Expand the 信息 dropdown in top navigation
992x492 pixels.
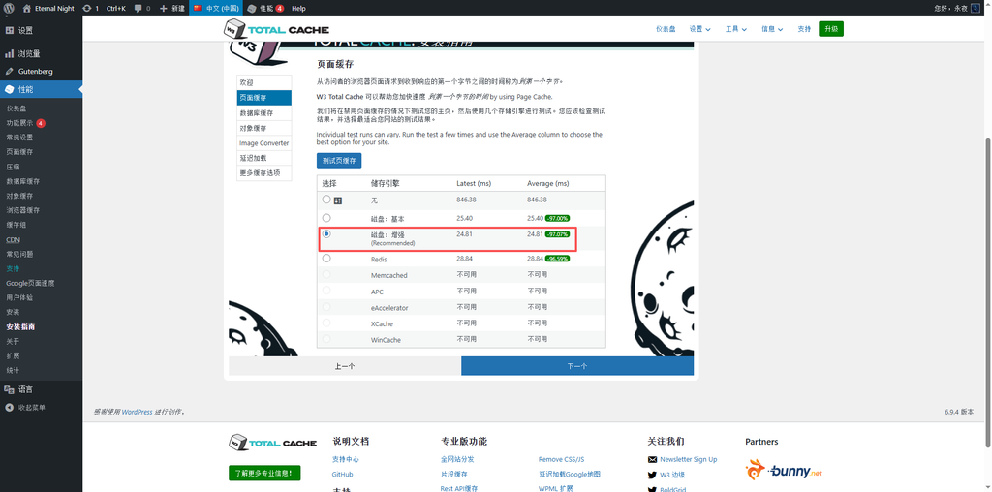tap(772, 29)
